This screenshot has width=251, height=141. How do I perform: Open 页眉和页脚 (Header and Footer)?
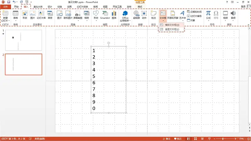(172, 15)
